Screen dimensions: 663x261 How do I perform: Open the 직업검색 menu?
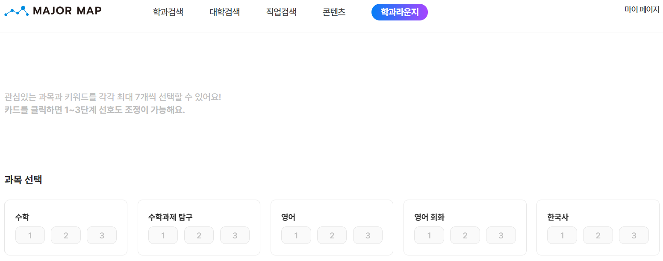coord(281,12)
